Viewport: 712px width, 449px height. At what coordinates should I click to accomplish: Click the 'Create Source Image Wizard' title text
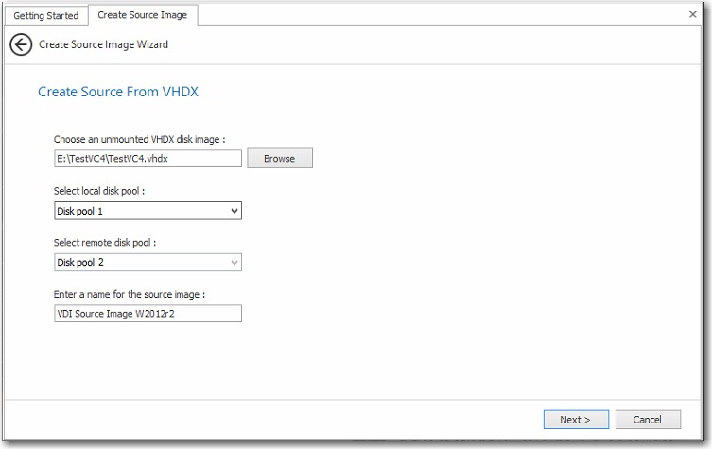click(103, 44)
